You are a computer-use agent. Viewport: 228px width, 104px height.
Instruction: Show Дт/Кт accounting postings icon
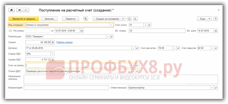[86, 19]
